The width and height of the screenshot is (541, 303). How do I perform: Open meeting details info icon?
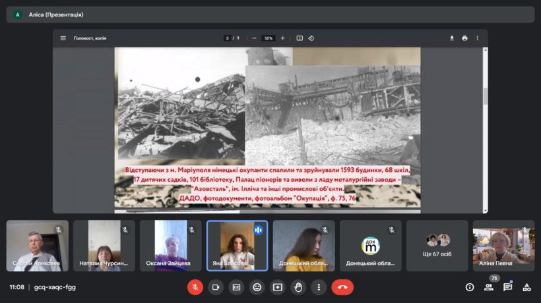click(x=470, y=287)
